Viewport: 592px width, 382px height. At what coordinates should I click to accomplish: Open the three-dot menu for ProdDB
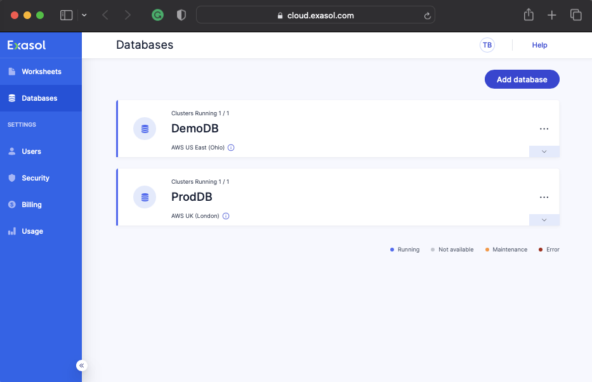click(x=544, y=197)
